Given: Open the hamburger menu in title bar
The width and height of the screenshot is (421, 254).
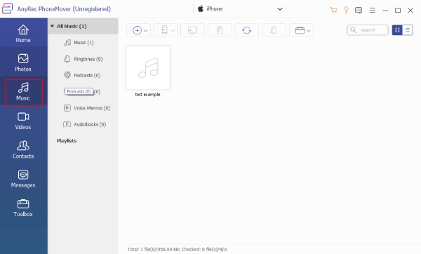Looking at the screenshot, I should (x=373, y=11).
